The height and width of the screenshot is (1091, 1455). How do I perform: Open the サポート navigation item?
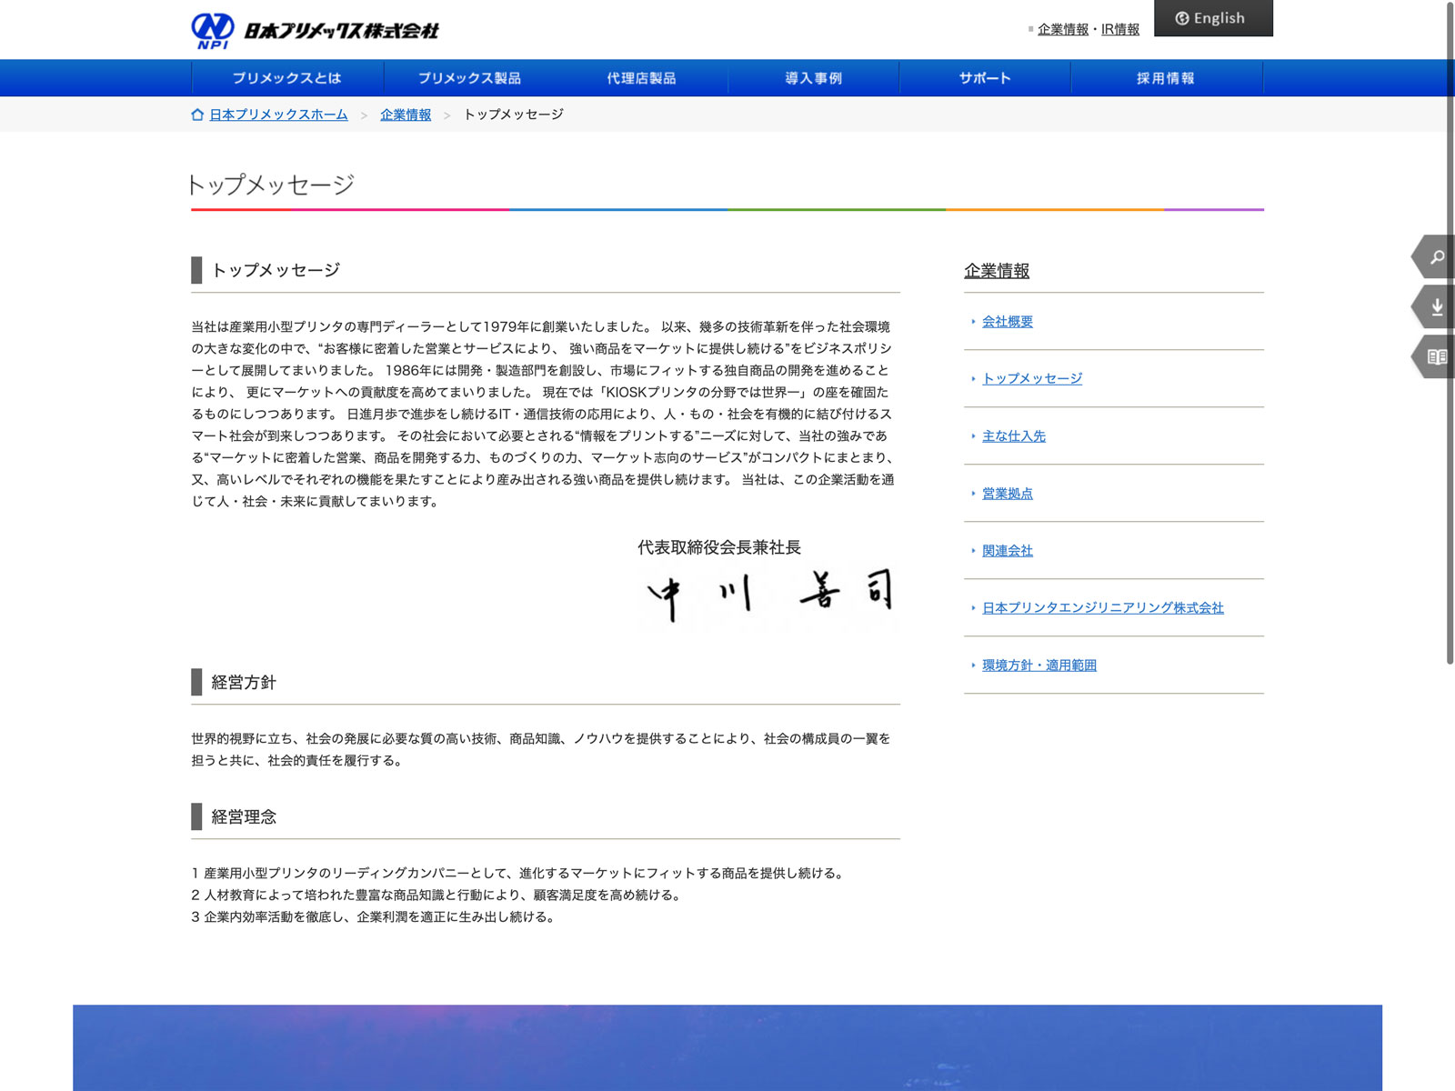click(x=985, y=78)
